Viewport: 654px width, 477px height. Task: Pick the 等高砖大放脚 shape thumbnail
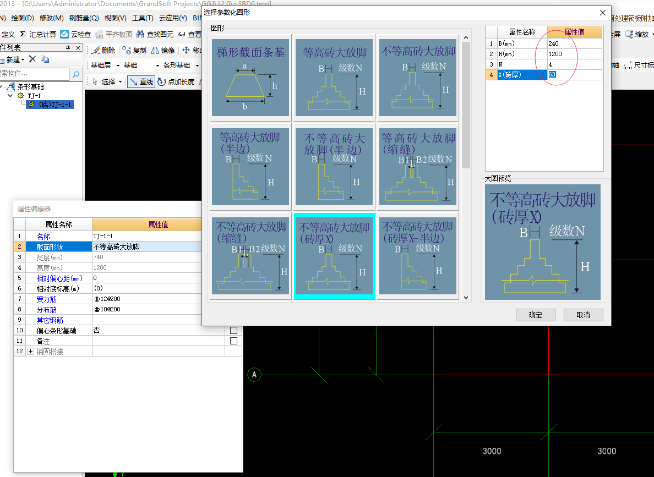click(334, 77)
